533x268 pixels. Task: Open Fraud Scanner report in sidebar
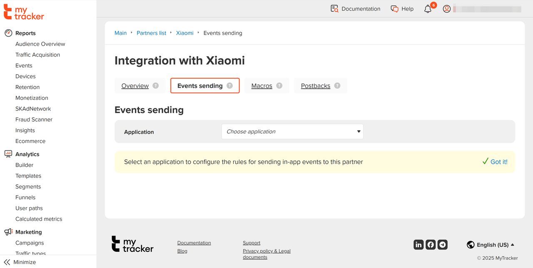34,120
